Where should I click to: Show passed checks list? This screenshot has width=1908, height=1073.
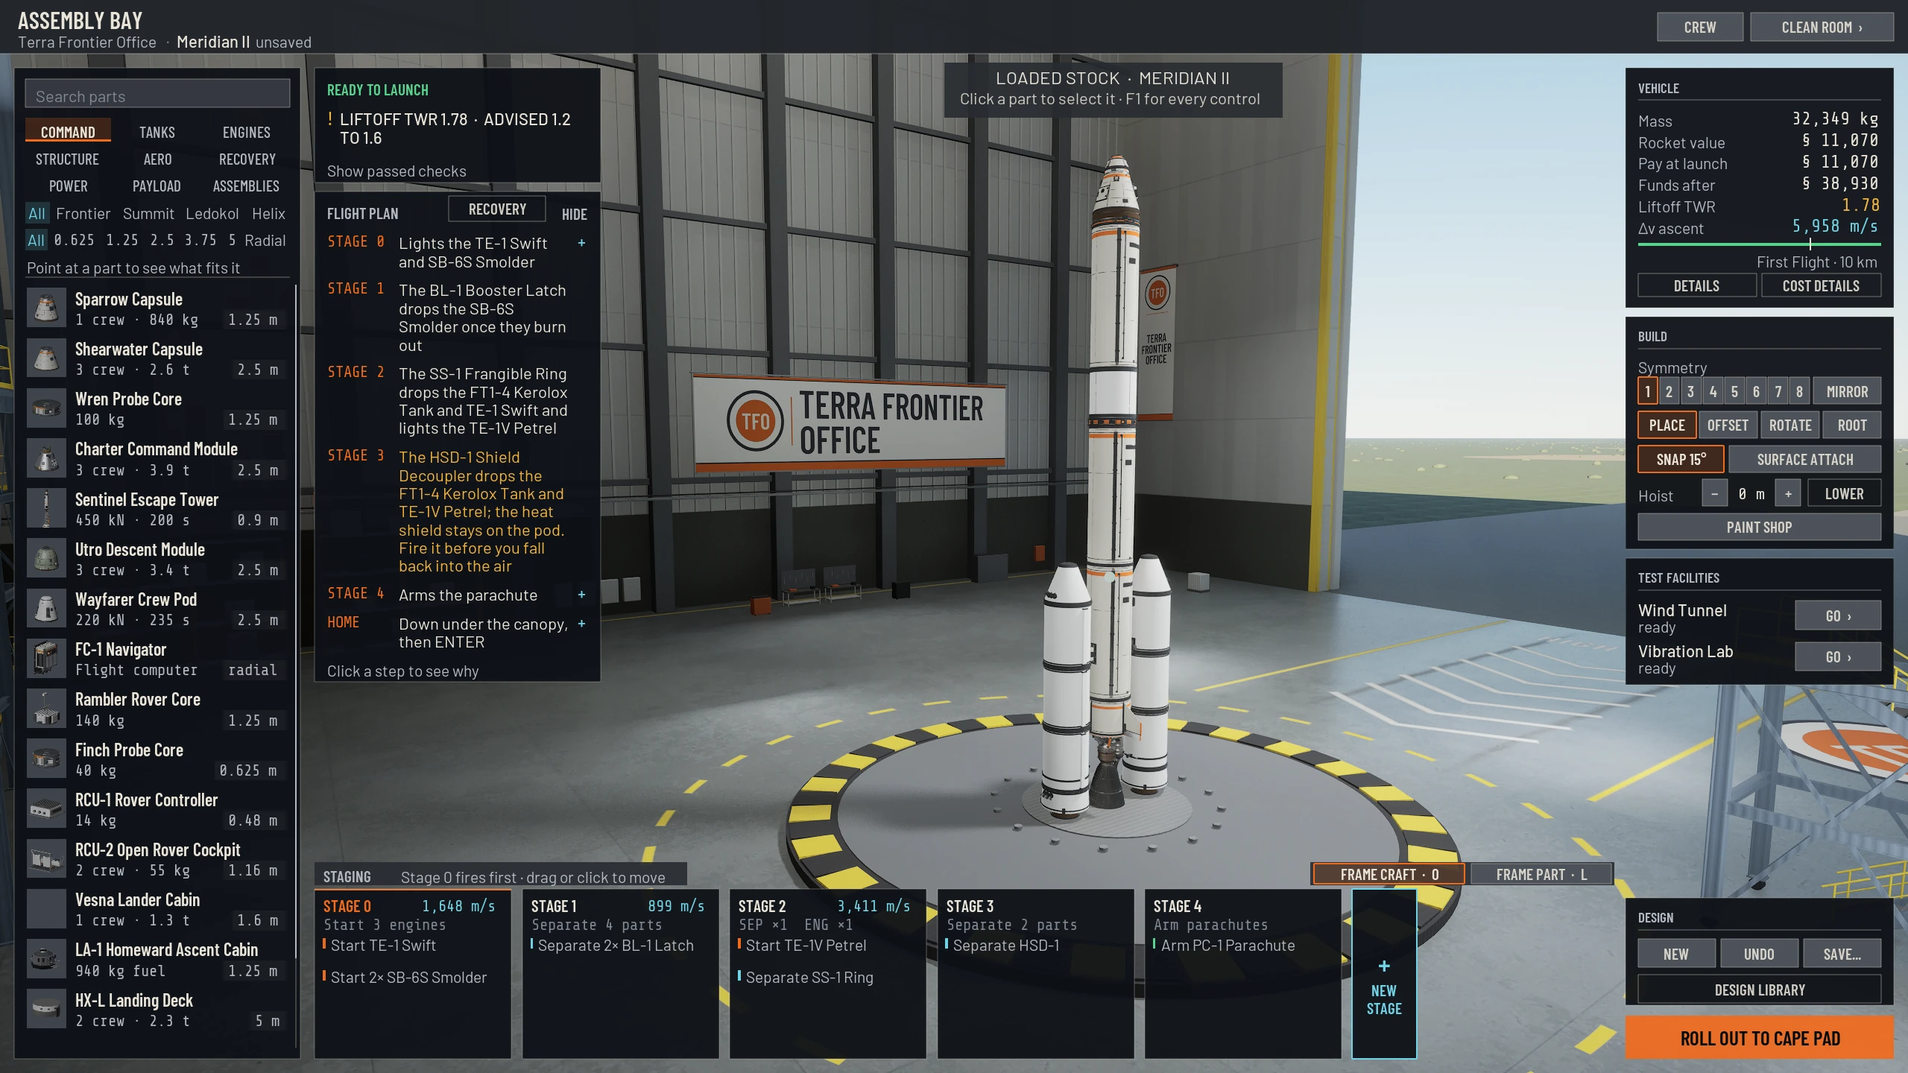[x=397, y=171]
